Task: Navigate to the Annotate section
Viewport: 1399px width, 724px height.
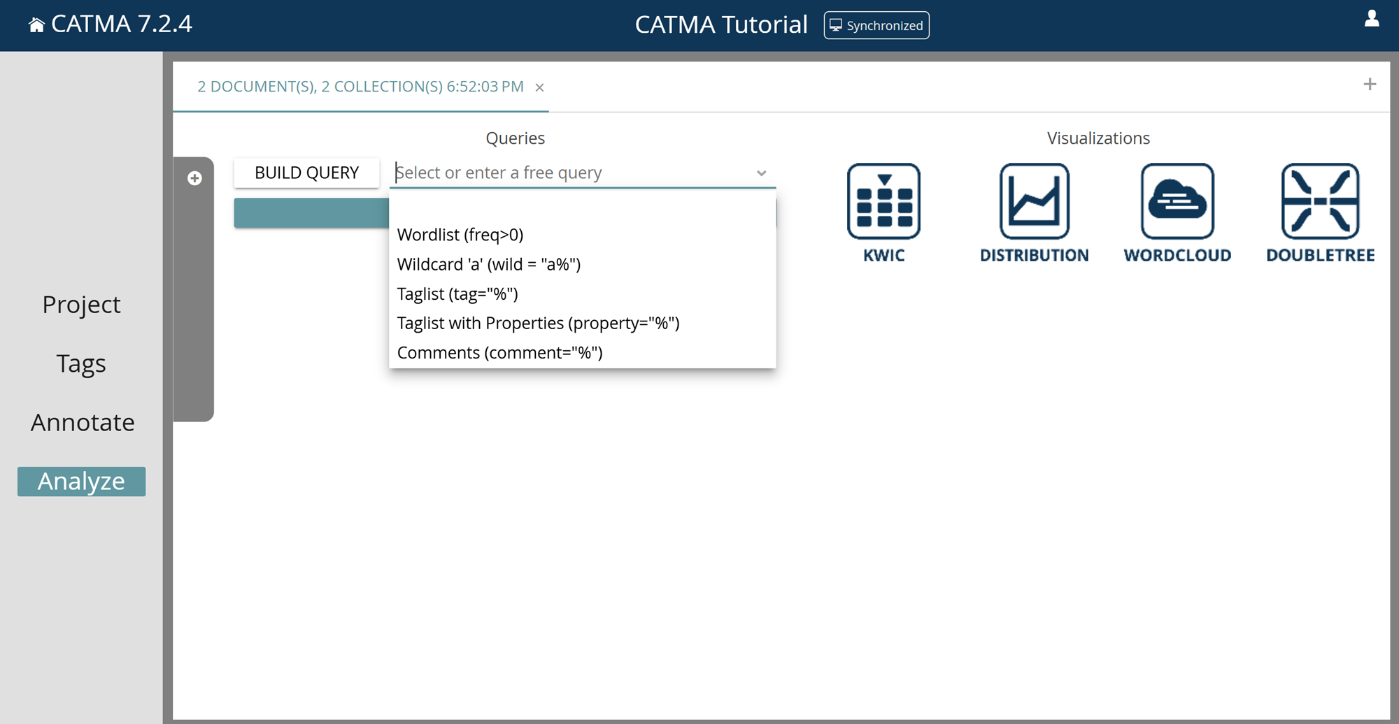Action: [82, 421]
